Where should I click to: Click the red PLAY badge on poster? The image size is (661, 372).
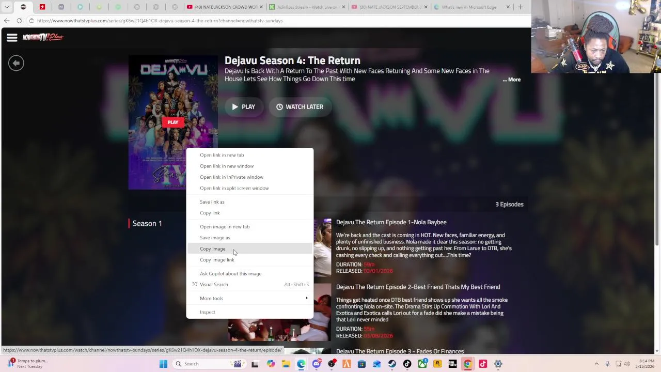(x=172, y=122)
